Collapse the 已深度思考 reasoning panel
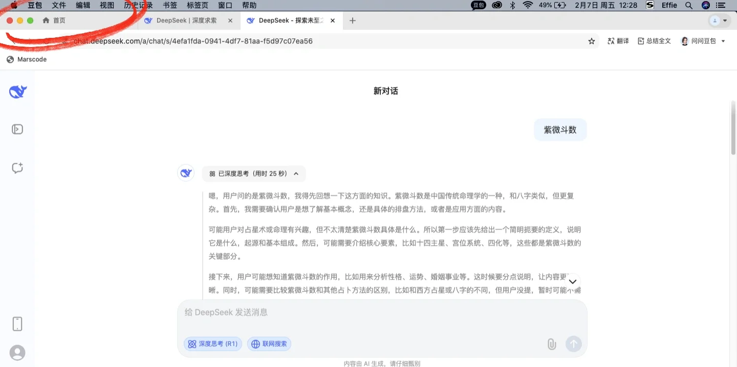Screen dimensions: 737x367 point(296,174)
